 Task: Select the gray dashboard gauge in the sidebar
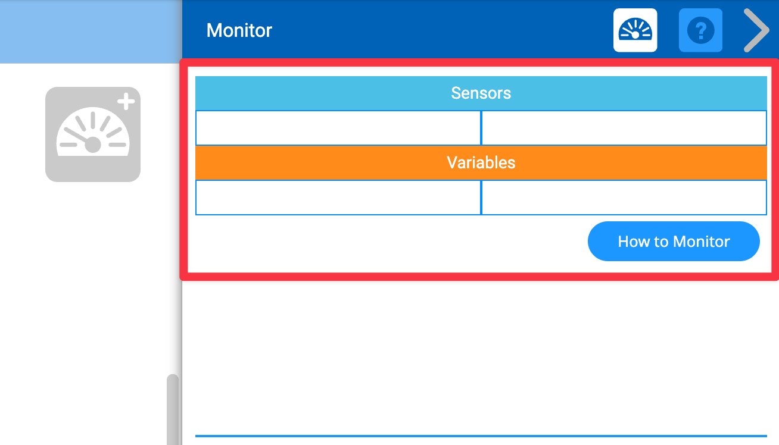tap(92, 134)
